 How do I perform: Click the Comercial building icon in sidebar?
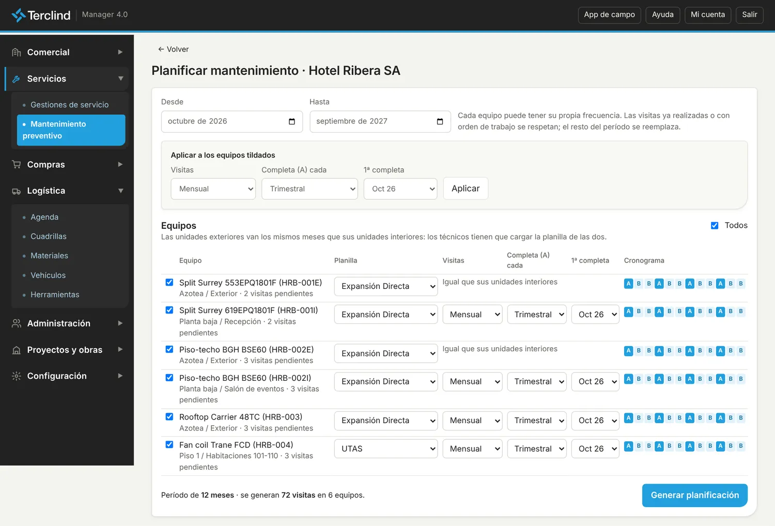point(17,52)
